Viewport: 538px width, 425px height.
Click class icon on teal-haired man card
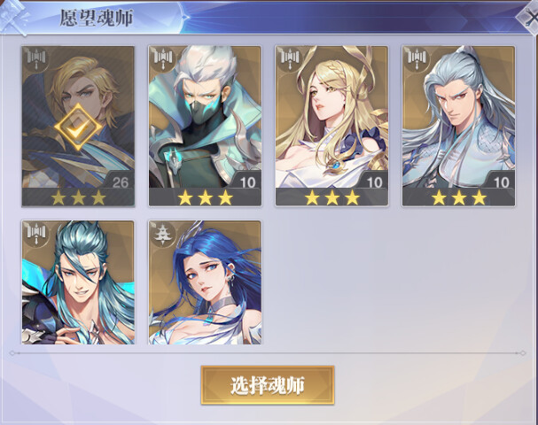(x=36, y=234)
